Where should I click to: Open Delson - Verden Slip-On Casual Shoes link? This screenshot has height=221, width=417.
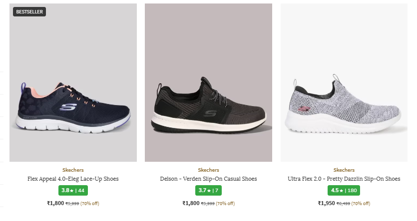point(208,179)
